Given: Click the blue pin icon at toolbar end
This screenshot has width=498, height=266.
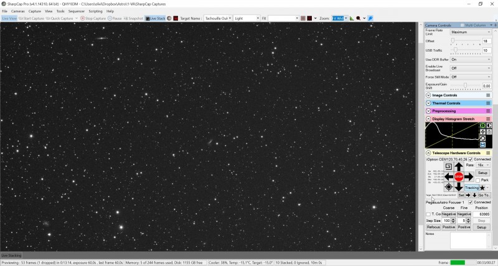Looking at the screenshot, I should (370, 19).
